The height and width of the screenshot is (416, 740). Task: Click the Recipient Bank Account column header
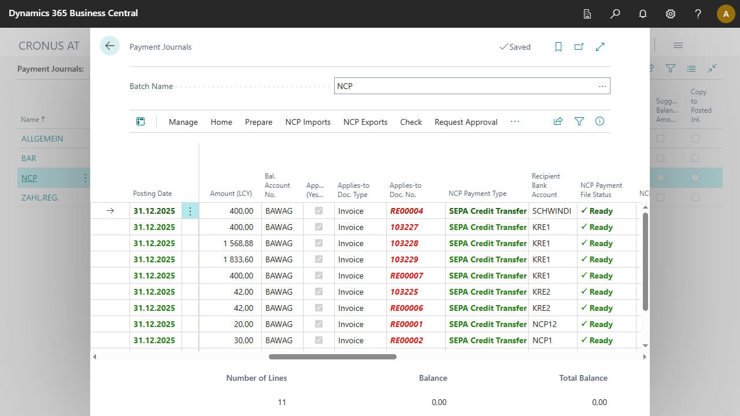pyautogui.click(x=545, y=185)
